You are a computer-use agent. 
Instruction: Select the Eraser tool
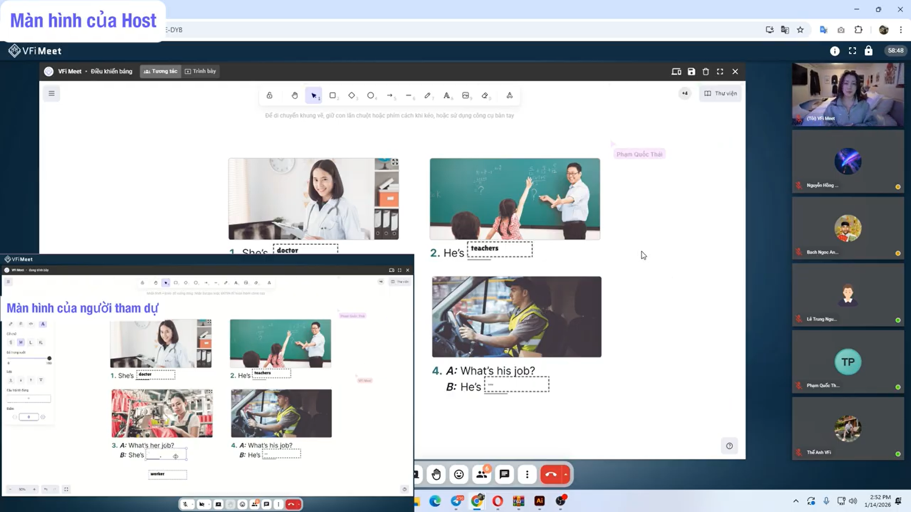pyautogui.click(x=485, y=95)
